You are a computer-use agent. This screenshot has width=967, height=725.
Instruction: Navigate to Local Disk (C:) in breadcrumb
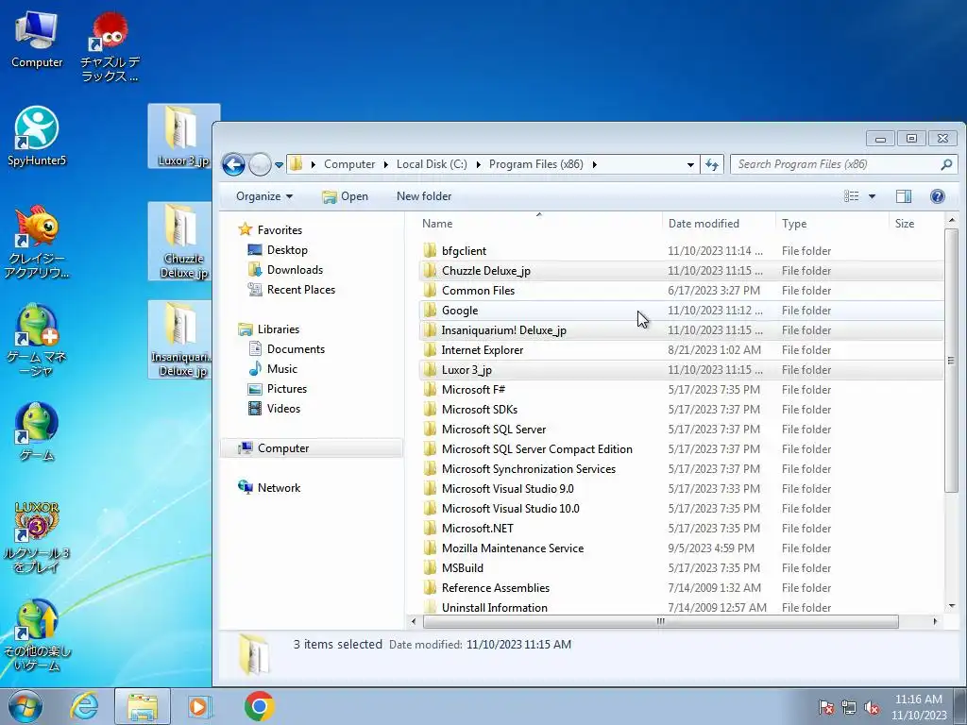pyautogui.click(x=432, y=164)
